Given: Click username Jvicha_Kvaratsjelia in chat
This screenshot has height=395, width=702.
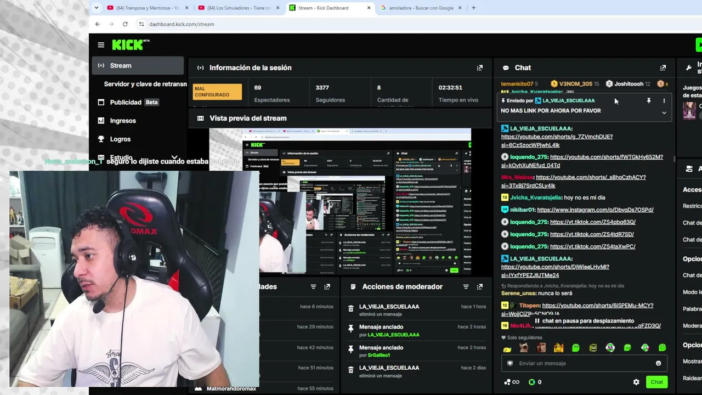Looking at the screenshot, I should (x=535, y=198).
